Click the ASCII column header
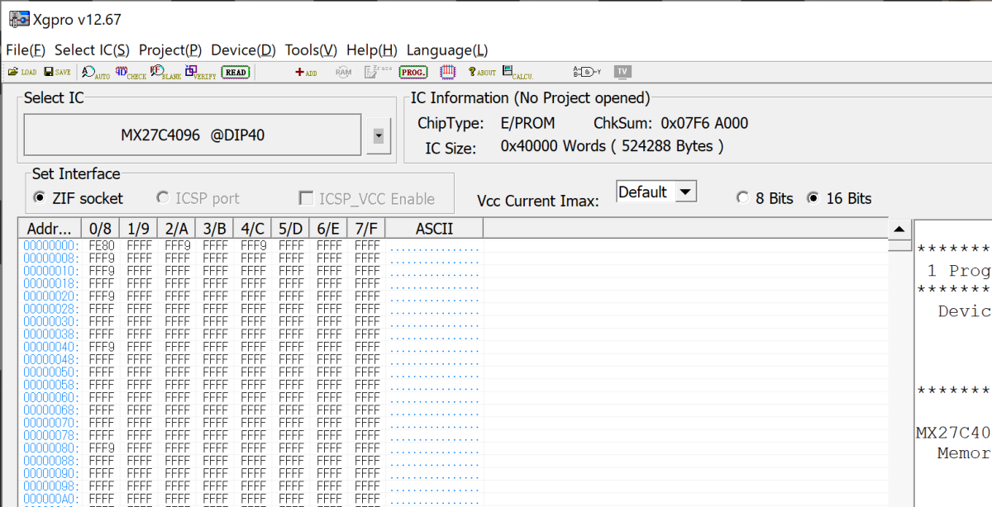 pos(435,228)
